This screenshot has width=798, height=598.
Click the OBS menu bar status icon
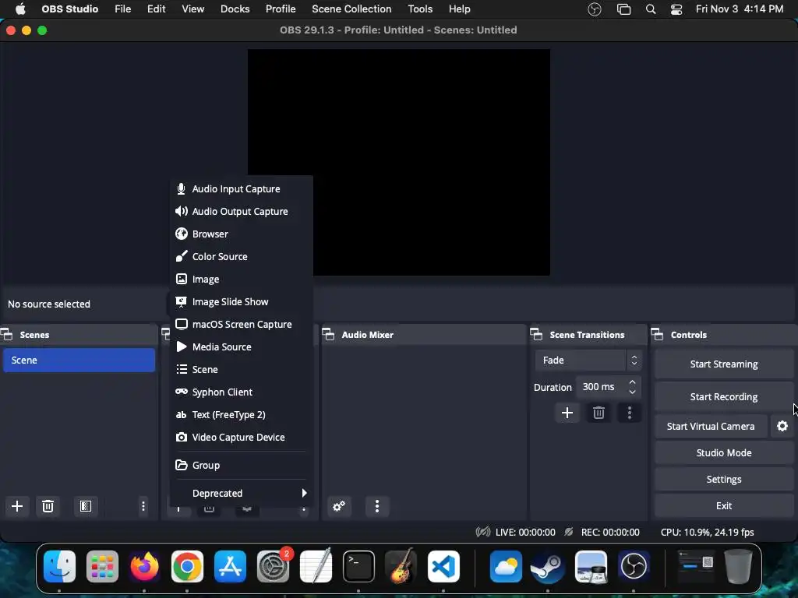point(595,9)
